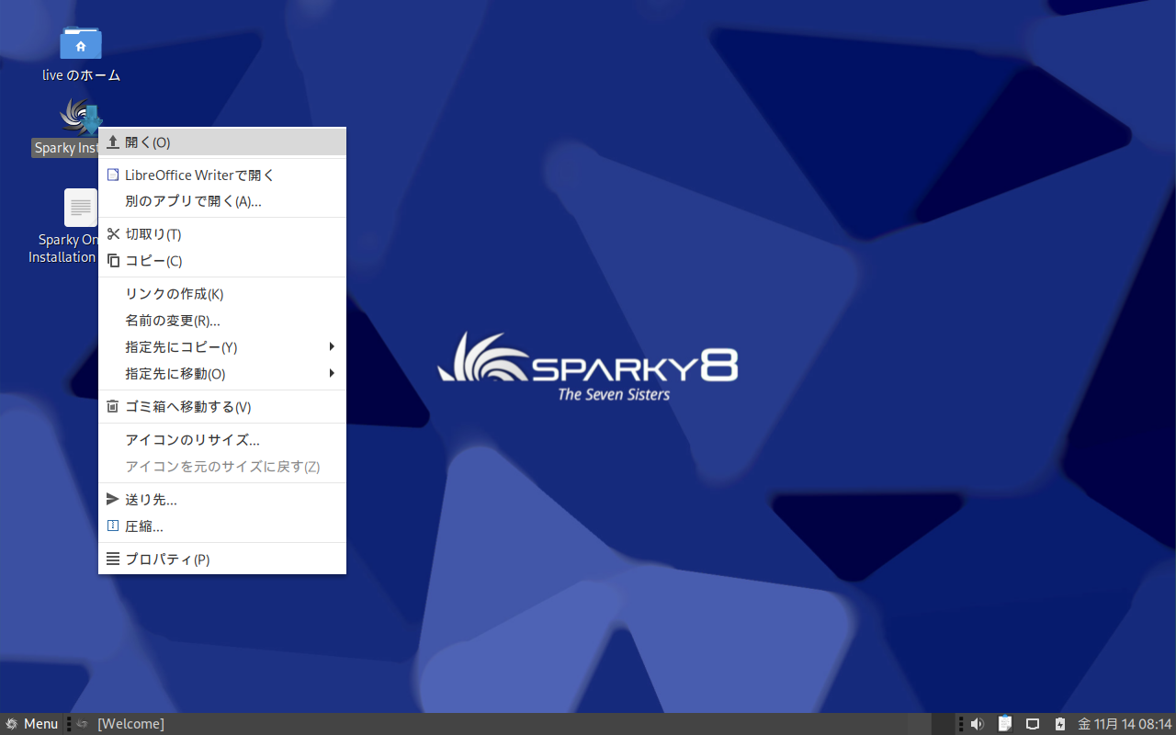Screen dimensions: 1176x735
Task: Select 圧縮... compress entry
Action: tap(222, 526)
